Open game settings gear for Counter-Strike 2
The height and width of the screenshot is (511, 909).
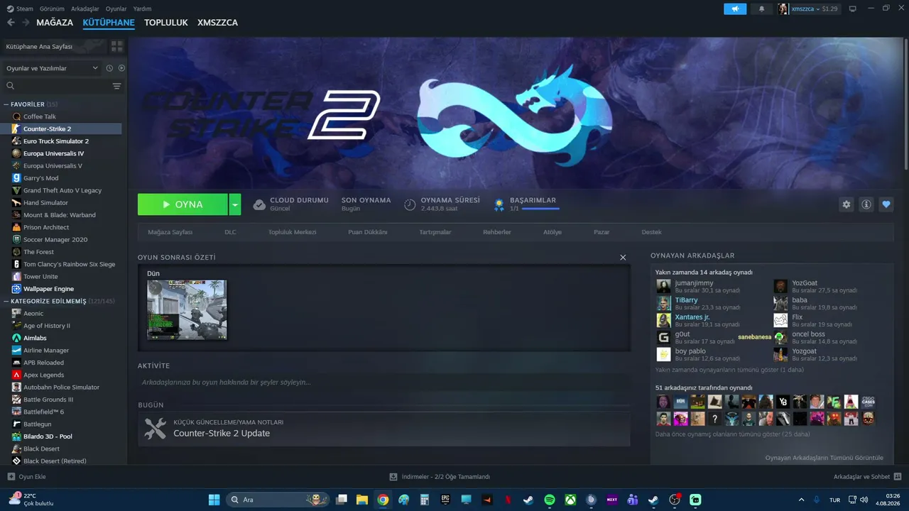point(847,204)
